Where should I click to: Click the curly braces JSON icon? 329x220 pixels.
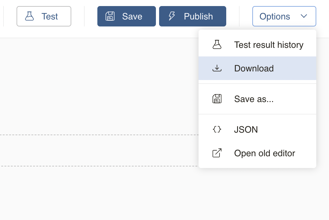click(217, 129)
